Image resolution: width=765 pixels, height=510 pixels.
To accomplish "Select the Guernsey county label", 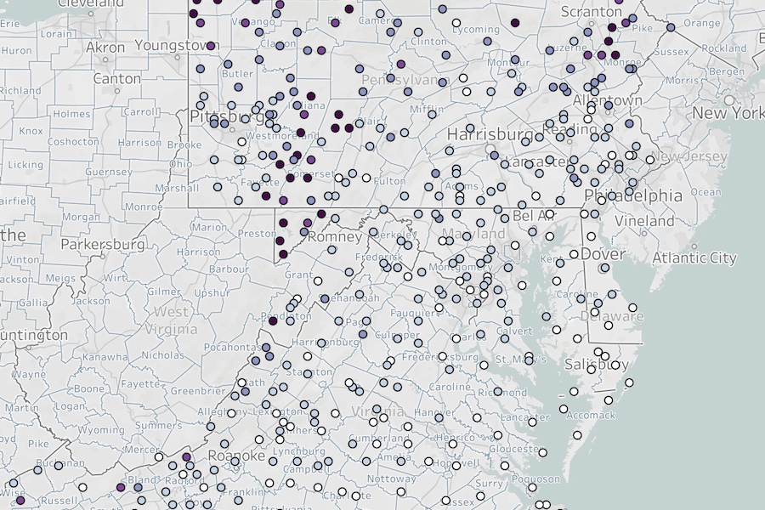I will pyautogui.click(x=109, y=172).
